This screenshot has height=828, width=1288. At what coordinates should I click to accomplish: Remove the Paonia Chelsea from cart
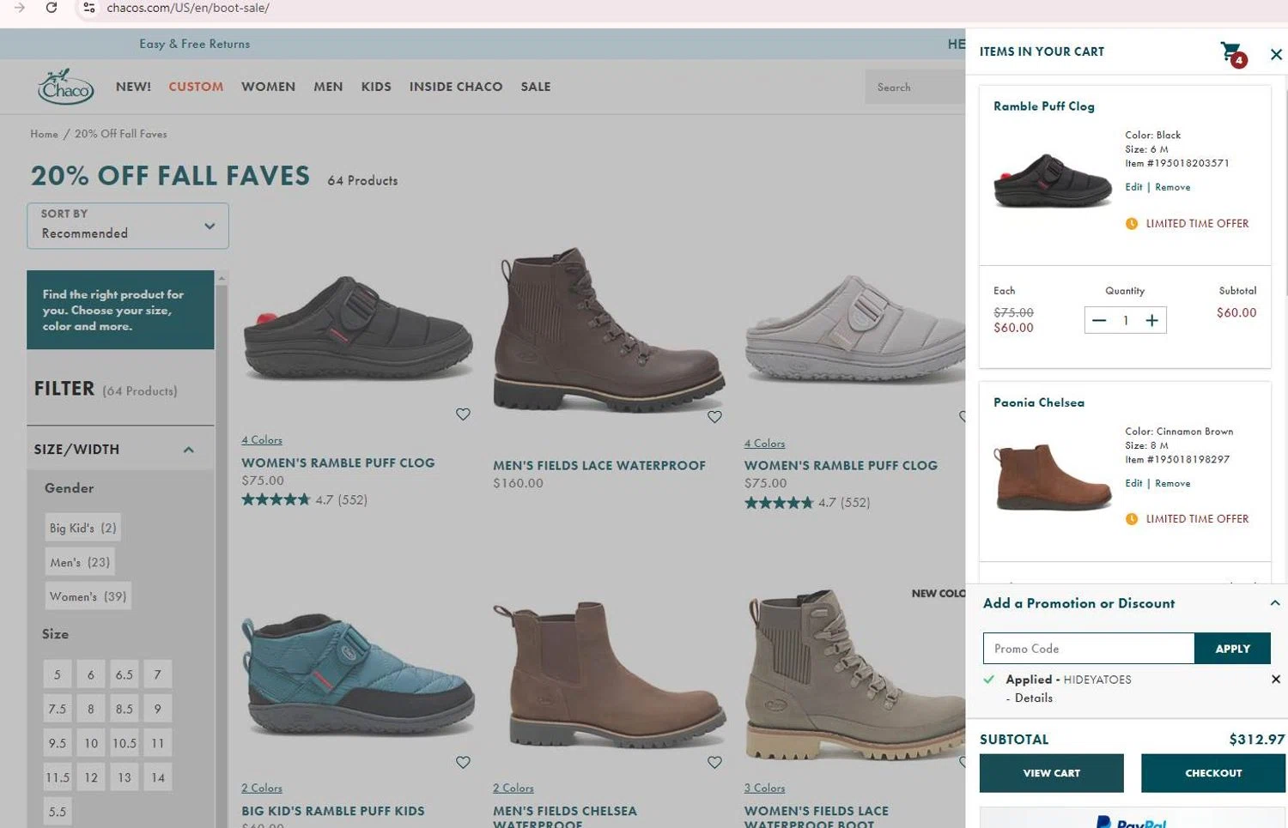click(x=1172, y=483)
